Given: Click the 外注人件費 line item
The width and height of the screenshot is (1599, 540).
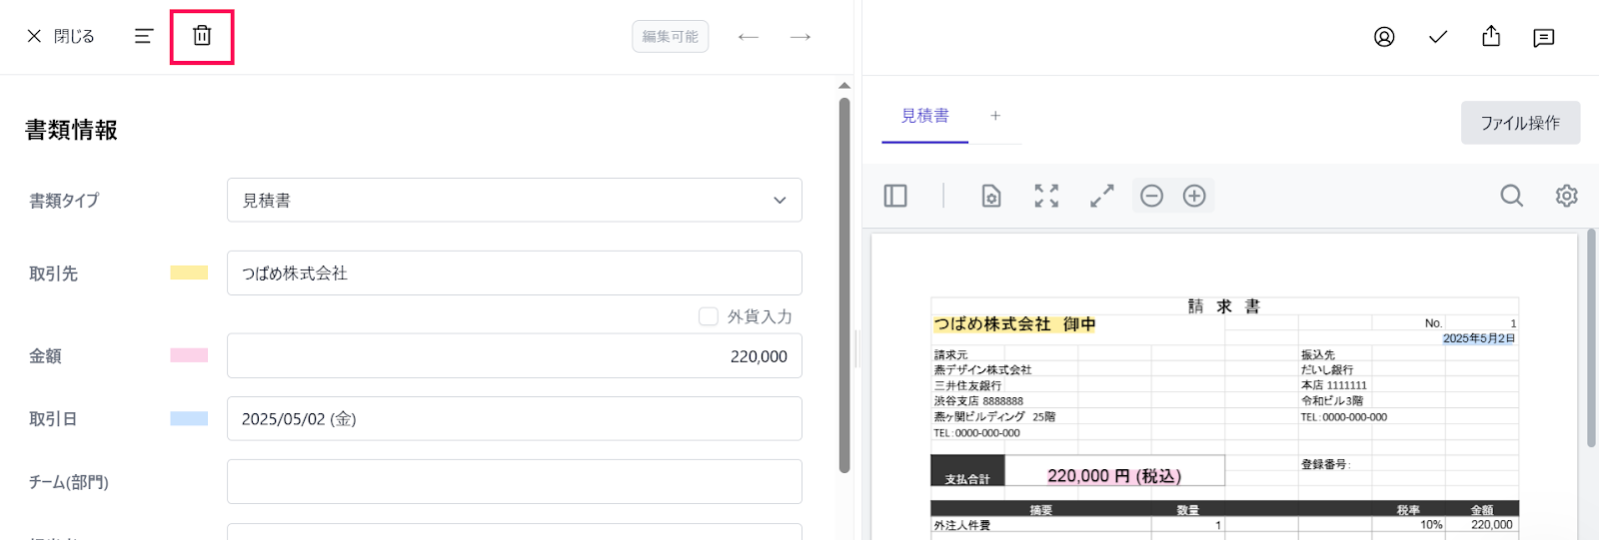Looking at the screenshot, I should click(x=962, y=525).
